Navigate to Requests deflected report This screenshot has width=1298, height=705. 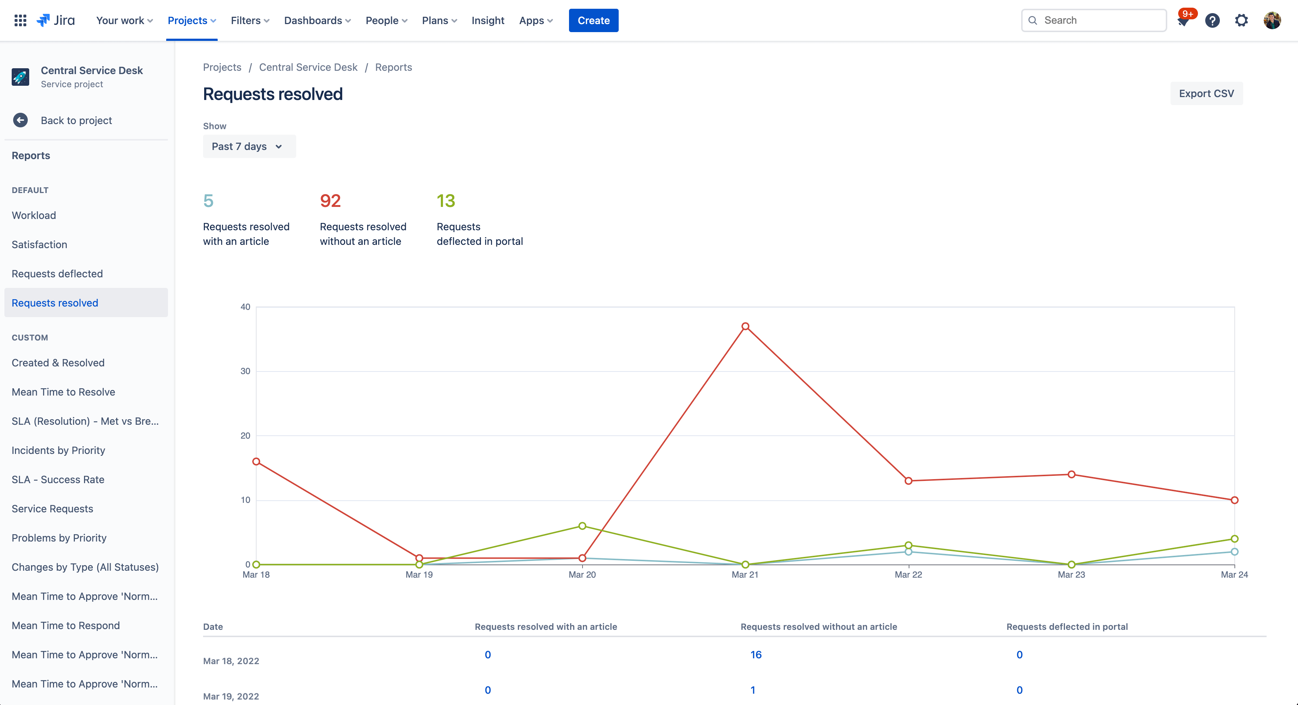[x=57, y=273]
